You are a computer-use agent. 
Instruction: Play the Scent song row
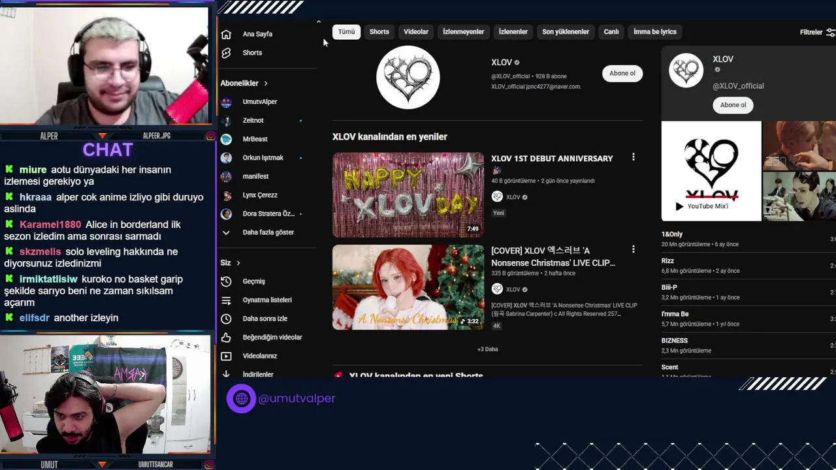pyautogui.click(x=748, y=370)
